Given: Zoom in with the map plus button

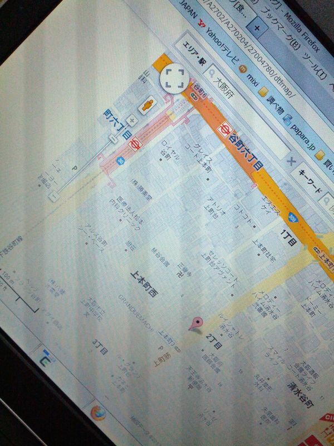Looking at the screenshot, I should (x=132, y=120).
